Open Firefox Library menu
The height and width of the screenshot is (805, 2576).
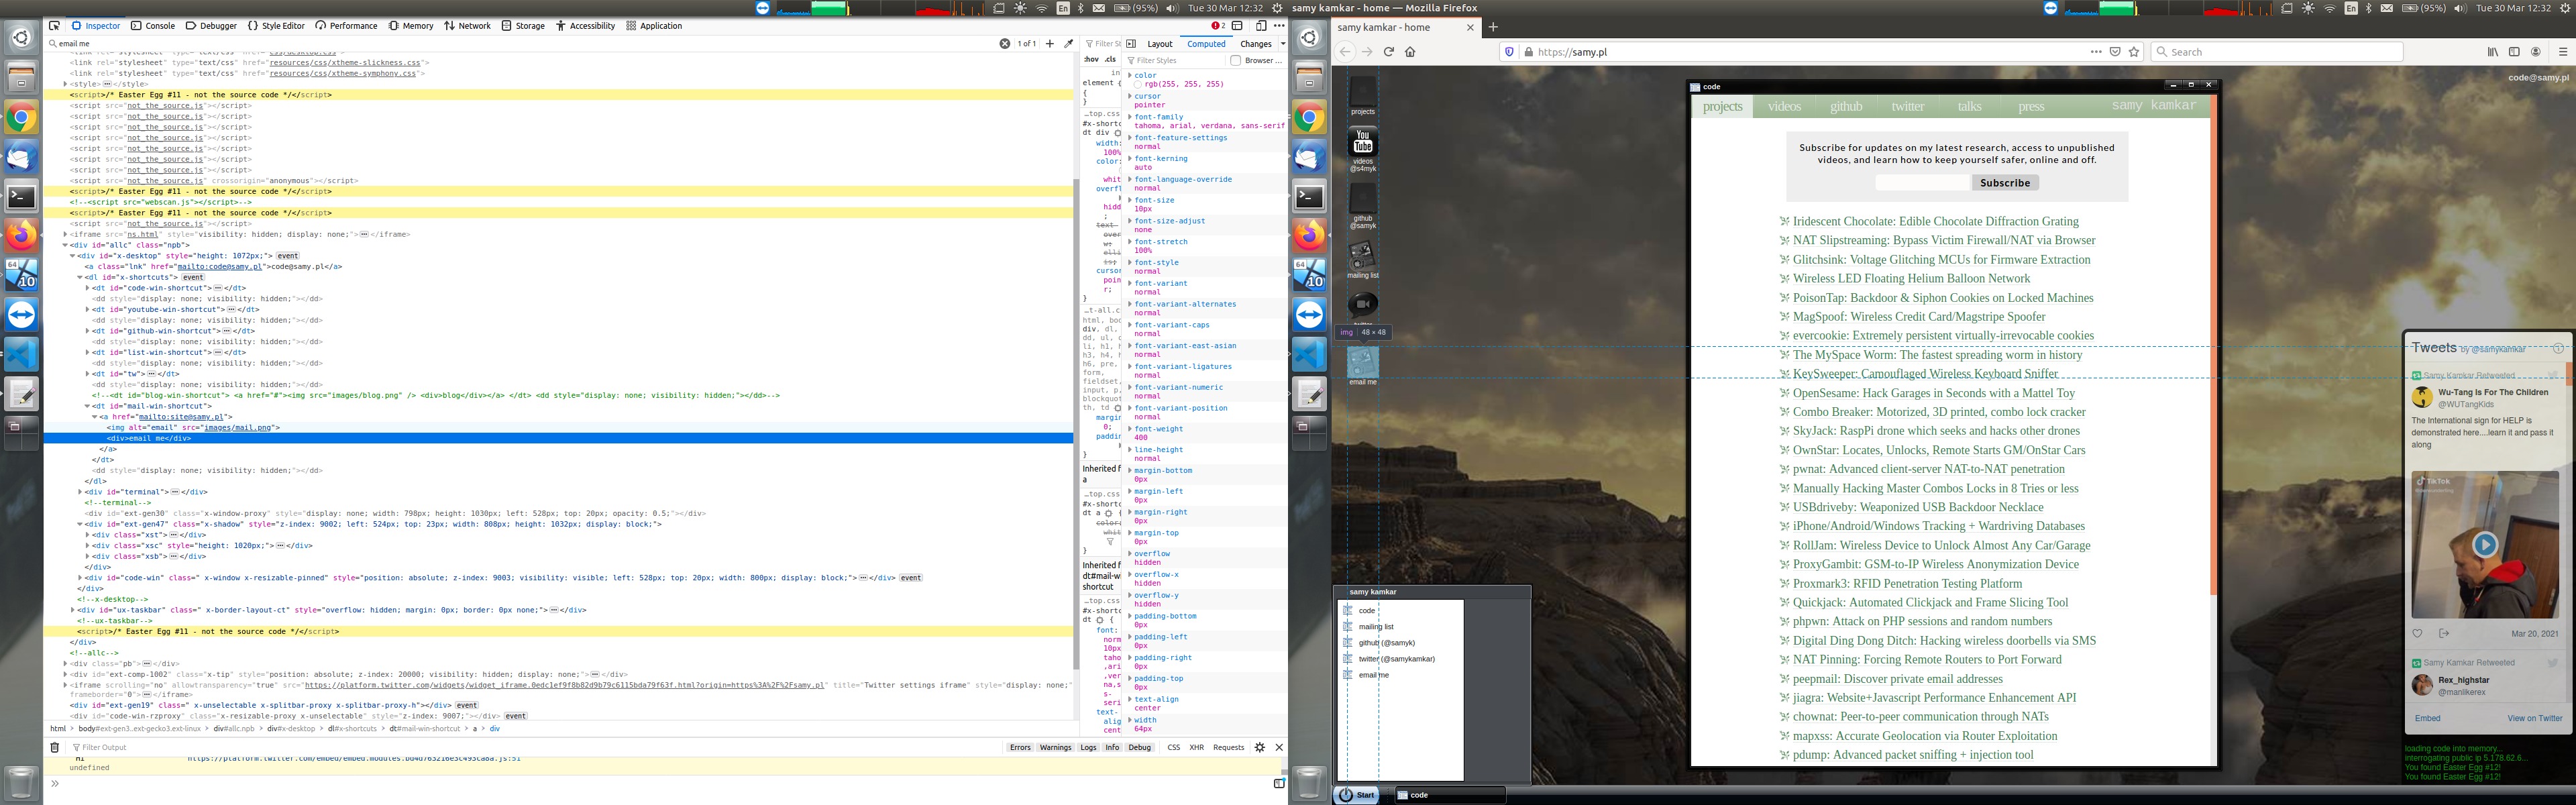pyautogui.click(x=2493, y=52)
